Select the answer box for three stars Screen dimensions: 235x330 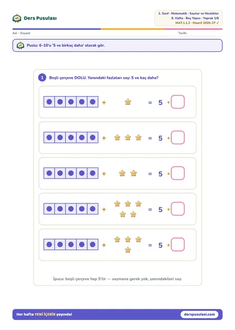click(177, 137)
